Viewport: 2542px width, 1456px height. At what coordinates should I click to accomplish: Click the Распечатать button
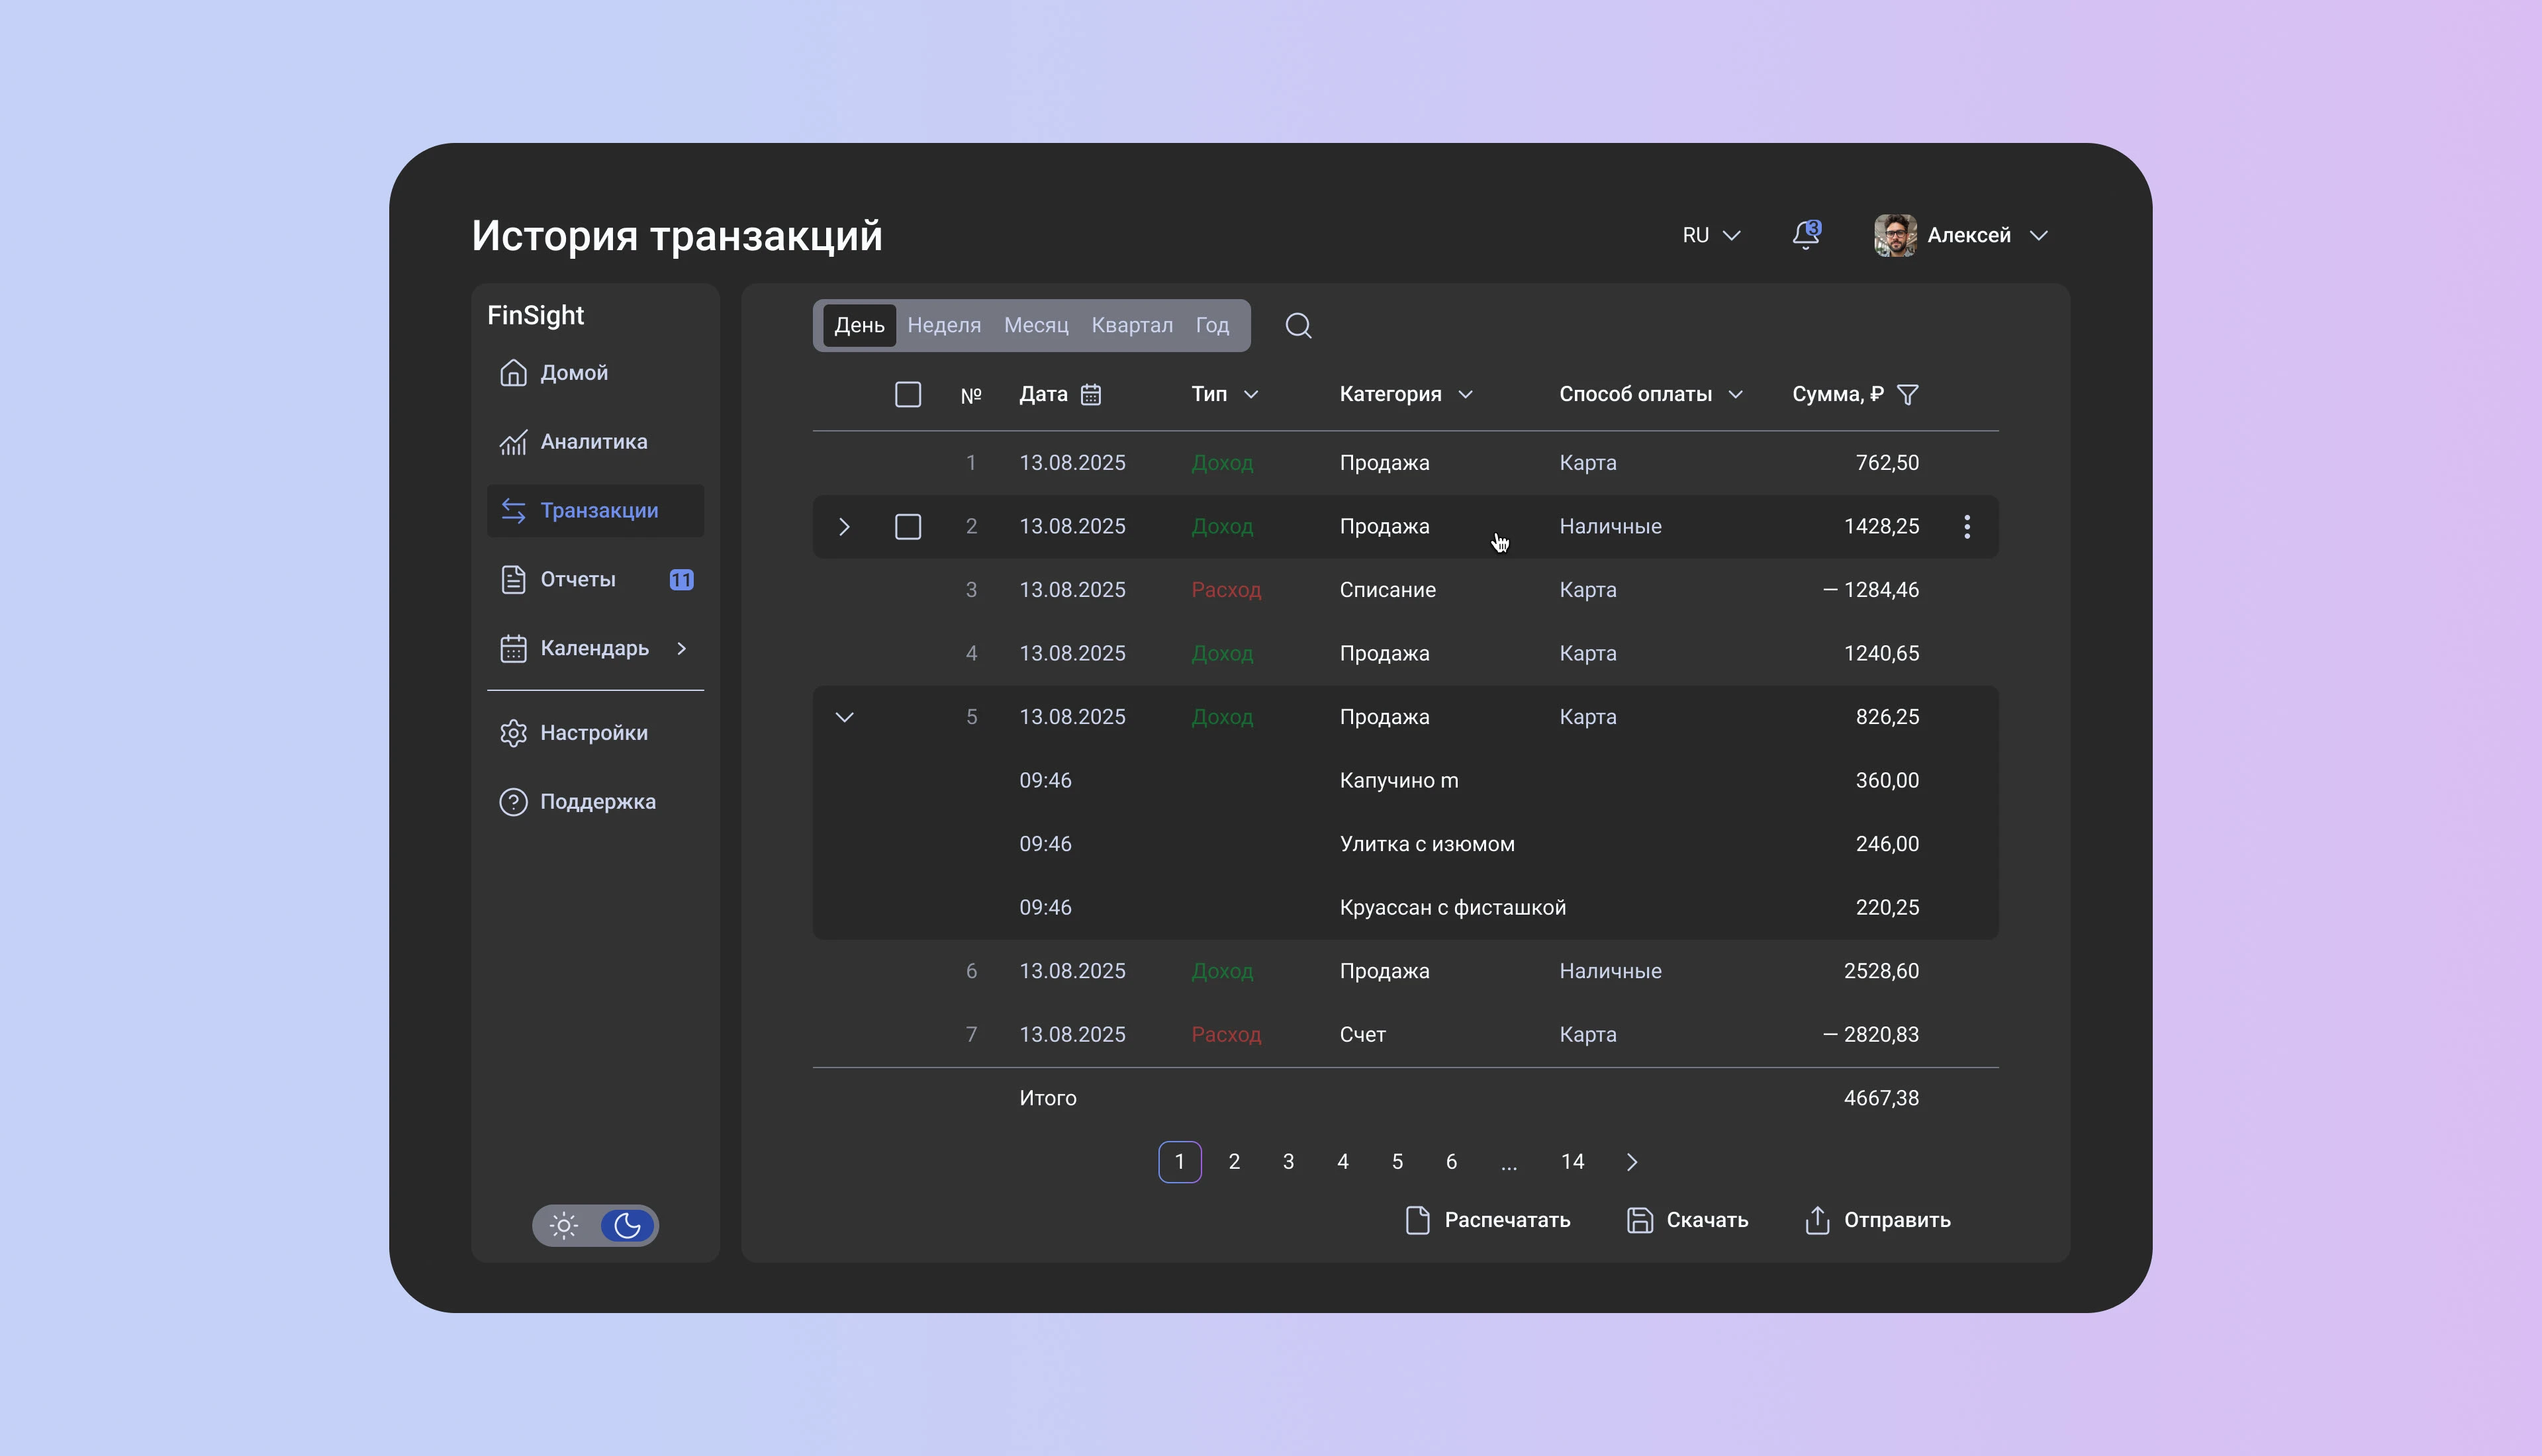pos(1487,1220)
